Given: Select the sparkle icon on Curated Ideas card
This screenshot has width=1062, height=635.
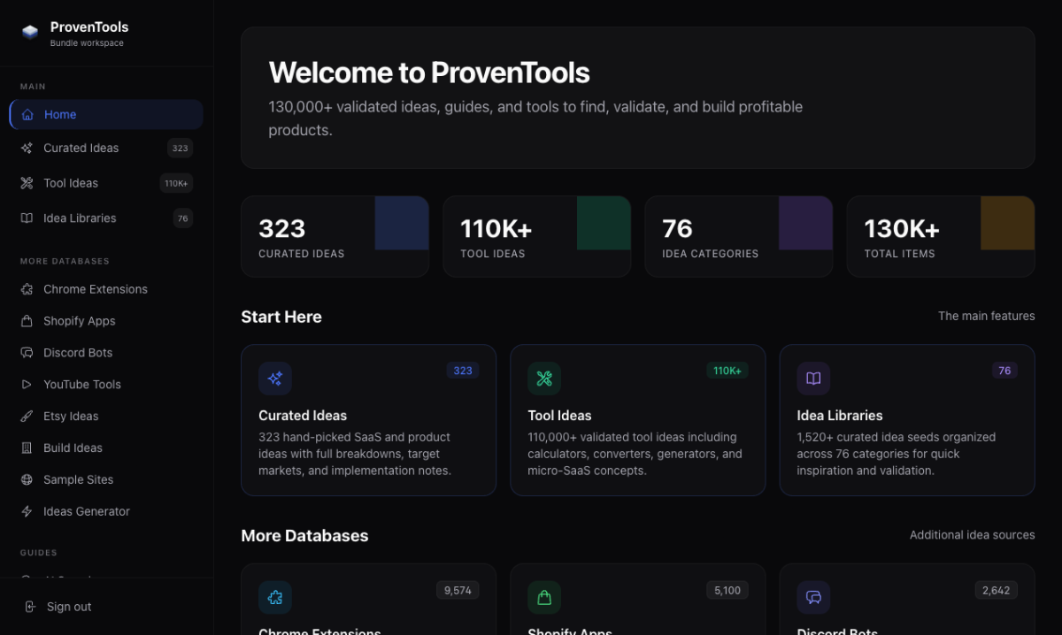Looking at the screenshot, I should 274,378.
